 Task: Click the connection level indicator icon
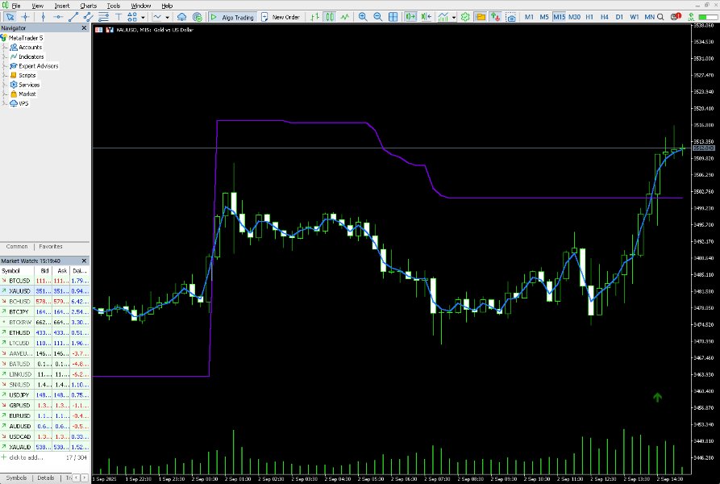pyautogui.click(x=691, y=17)
